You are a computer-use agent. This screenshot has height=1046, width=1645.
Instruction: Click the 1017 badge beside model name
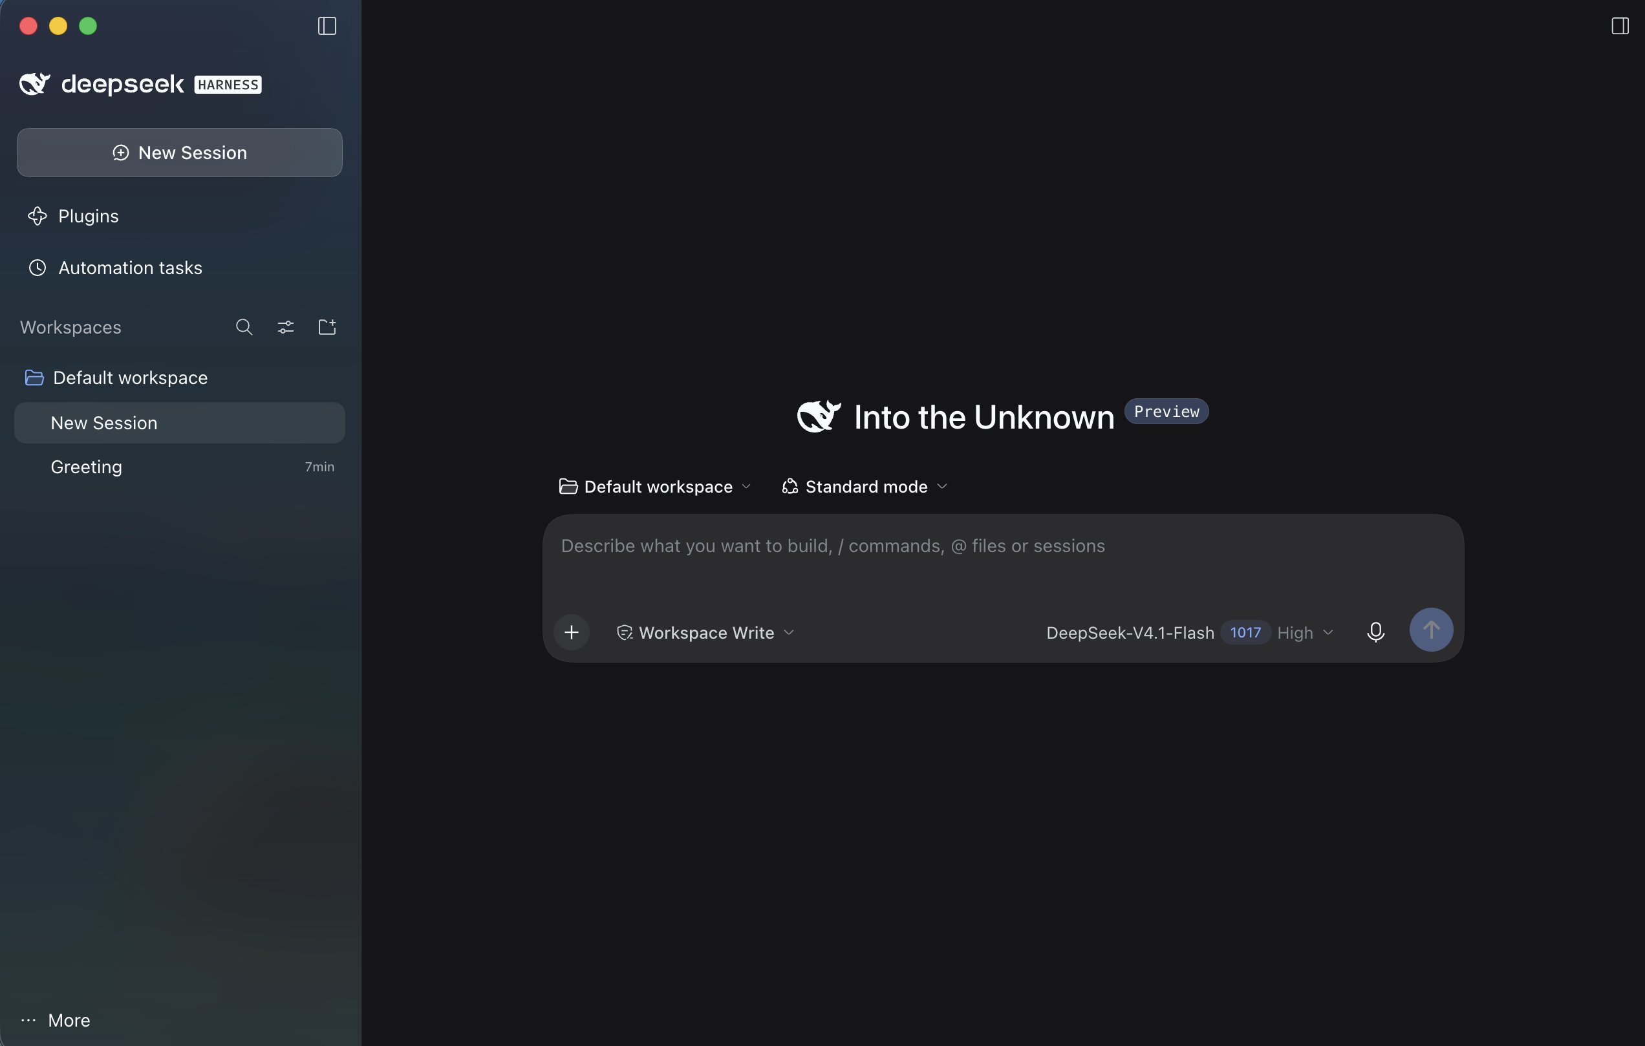1245,632
